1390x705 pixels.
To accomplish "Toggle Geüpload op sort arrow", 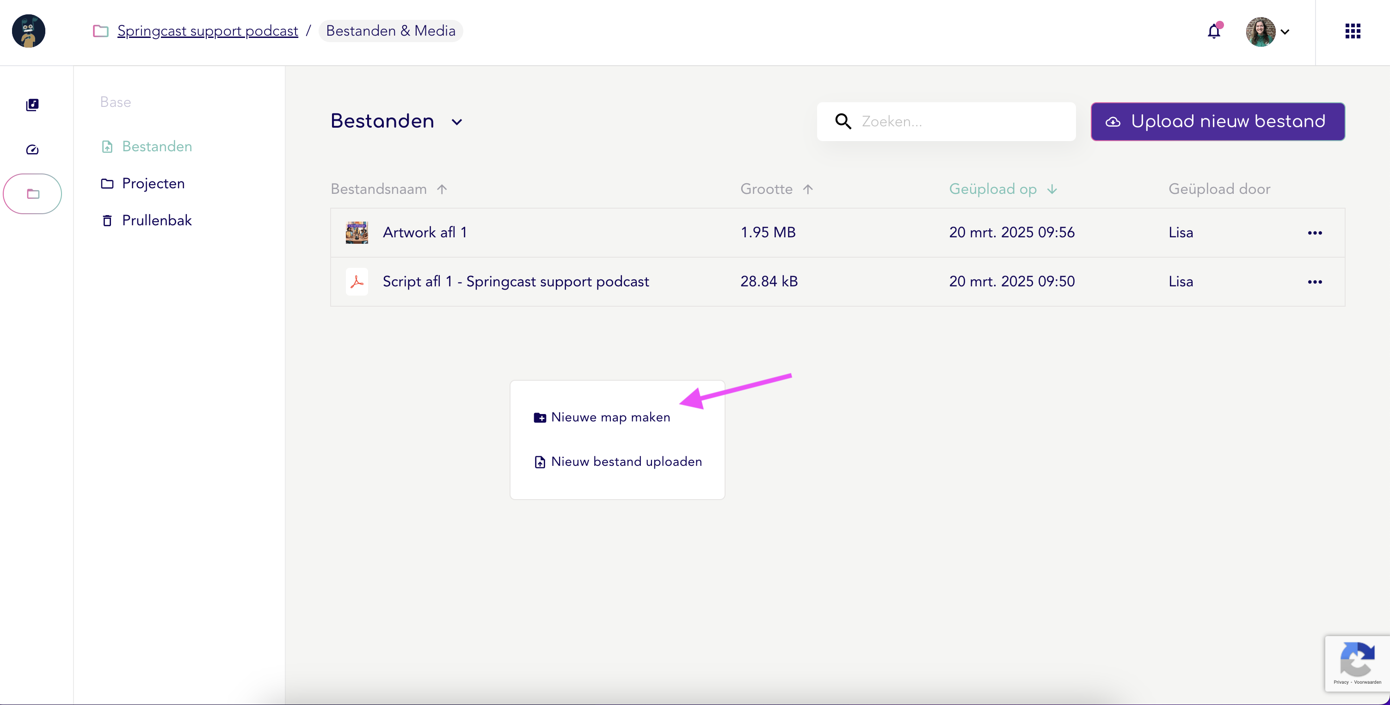I will click(x=1052, y=189).
